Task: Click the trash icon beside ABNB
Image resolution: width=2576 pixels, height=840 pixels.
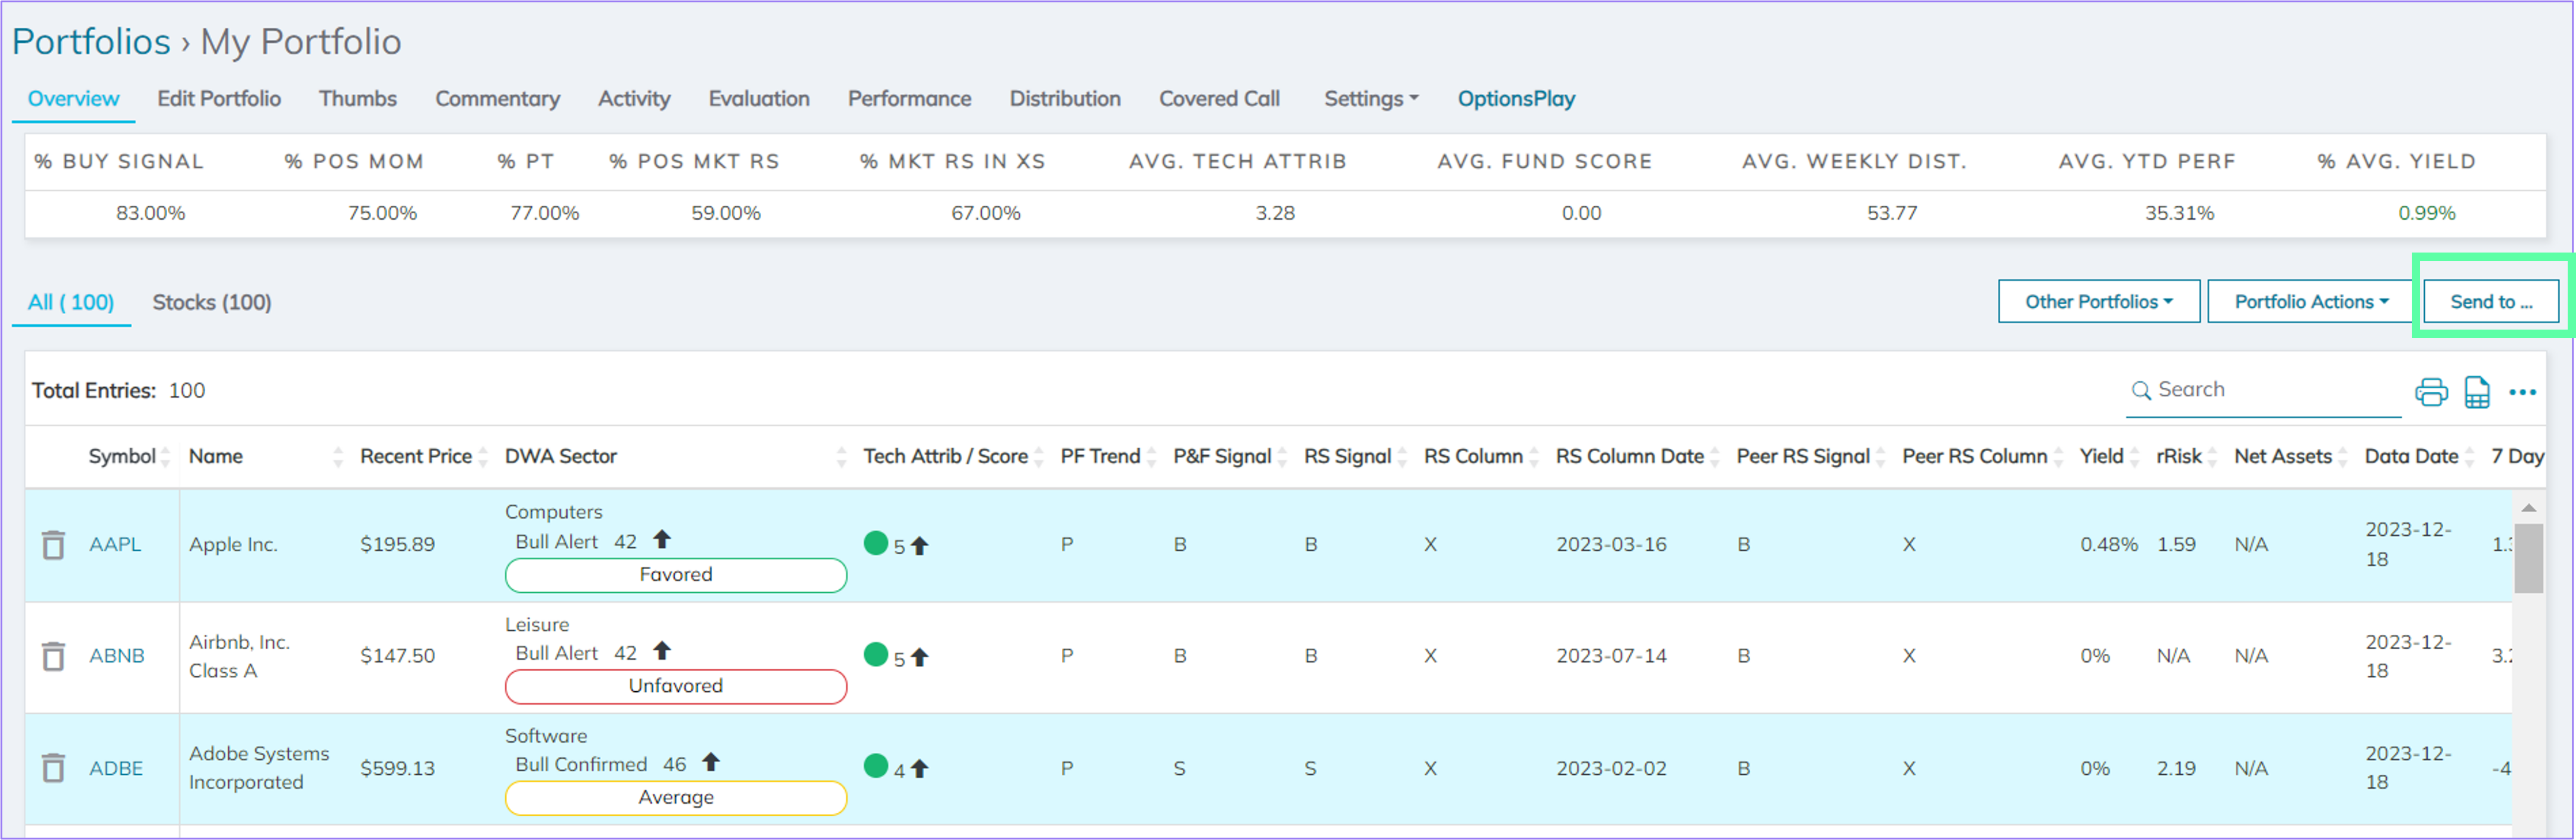Action: click(53, 657)
